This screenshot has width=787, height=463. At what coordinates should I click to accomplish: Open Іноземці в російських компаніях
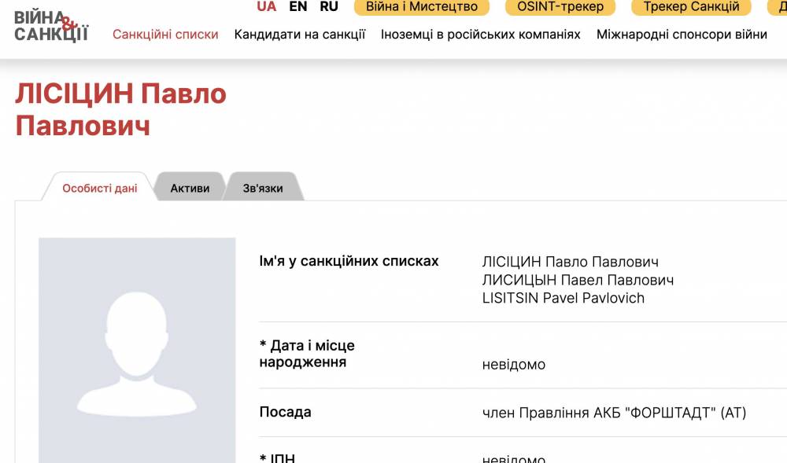coord(481,35)
